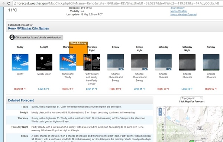Click 'Last update 18 May 6:50 am PDT' text
The height and width of the screenshot is (142, 223).
pyautogui.click(x=84, y=14)
